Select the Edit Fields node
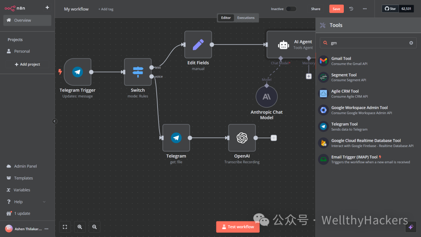The width and height of the screenshot is (421, 237). (198, 44)
